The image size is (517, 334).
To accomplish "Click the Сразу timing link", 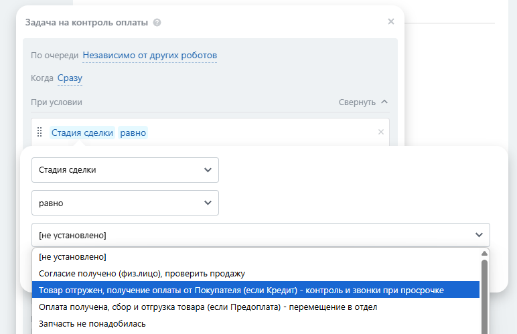I will (70, 78).
